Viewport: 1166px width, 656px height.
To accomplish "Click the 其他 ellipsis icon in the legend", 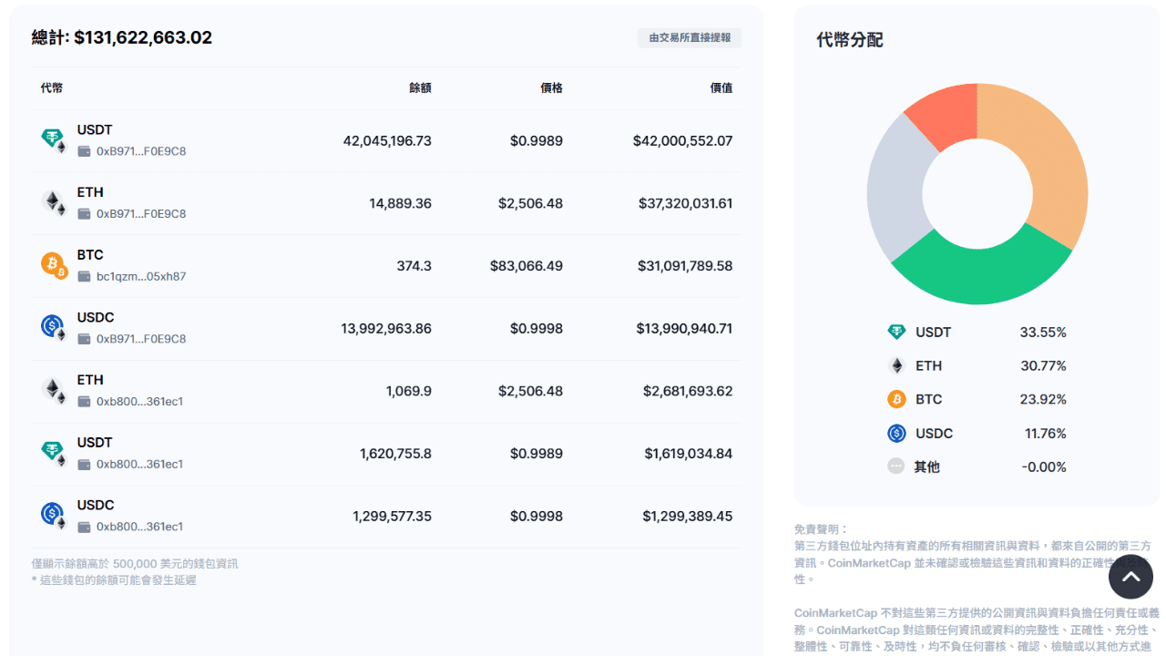I will [896, 466].
